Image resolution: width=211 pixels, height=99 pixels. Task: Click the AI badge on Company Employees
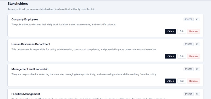point(197,19)
